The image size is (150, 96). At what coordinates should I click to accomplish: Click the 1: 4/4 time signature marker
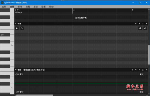(x=17, y=10)
